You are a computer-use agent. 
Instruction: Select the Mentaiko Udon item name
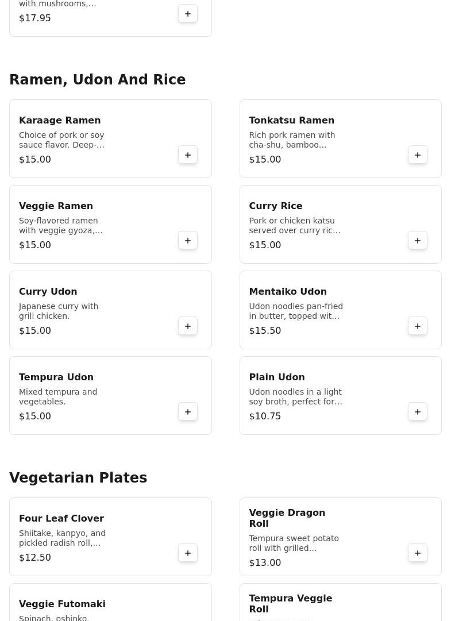click(x=287, y=292)
